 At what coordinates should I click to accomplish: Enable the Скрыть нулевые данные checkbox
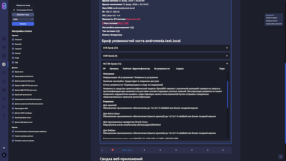click(13, 136)
